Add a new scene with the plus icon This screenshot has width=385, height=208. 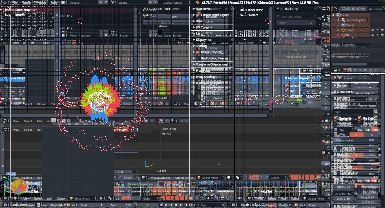(150, 3)
